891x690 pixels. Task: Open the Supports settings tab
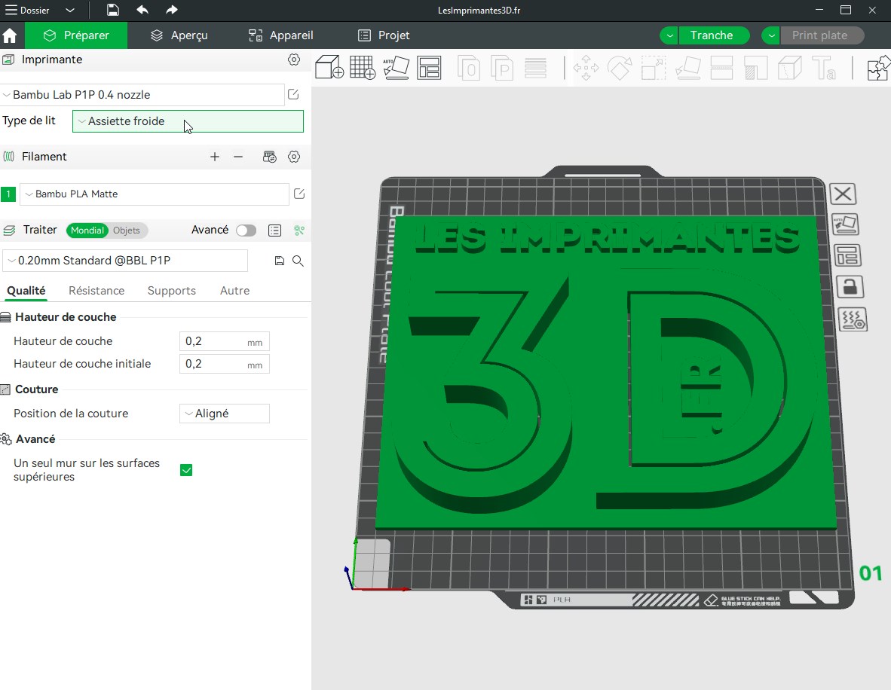point(172,291)
